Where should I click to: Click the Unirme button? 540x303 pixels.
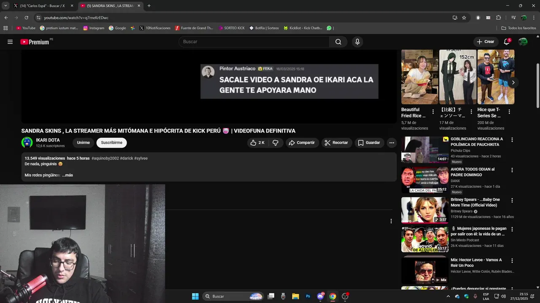click(84, 143)
